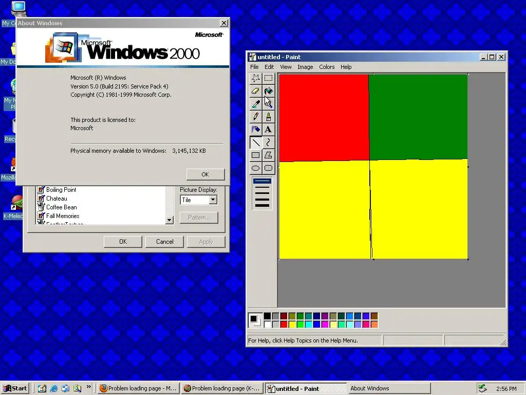Select Chateau in wallpaper list
The width and height of the screenshot is (526, 395).
[x=57, y=199]
